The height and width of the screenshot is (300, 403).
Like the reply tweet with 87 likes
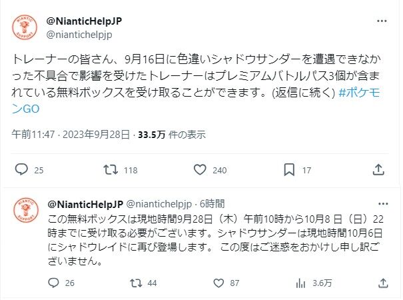point(218,283)
